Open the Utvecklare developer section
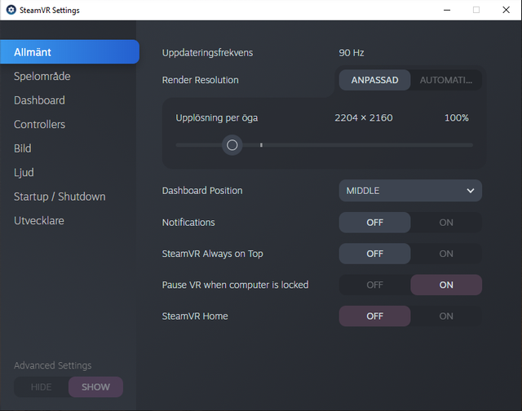 pos(39,220)
